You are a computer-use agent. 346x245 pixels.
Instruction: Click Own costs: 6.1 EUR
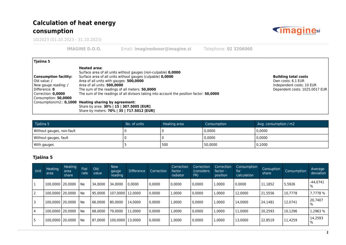pos(289,81)
